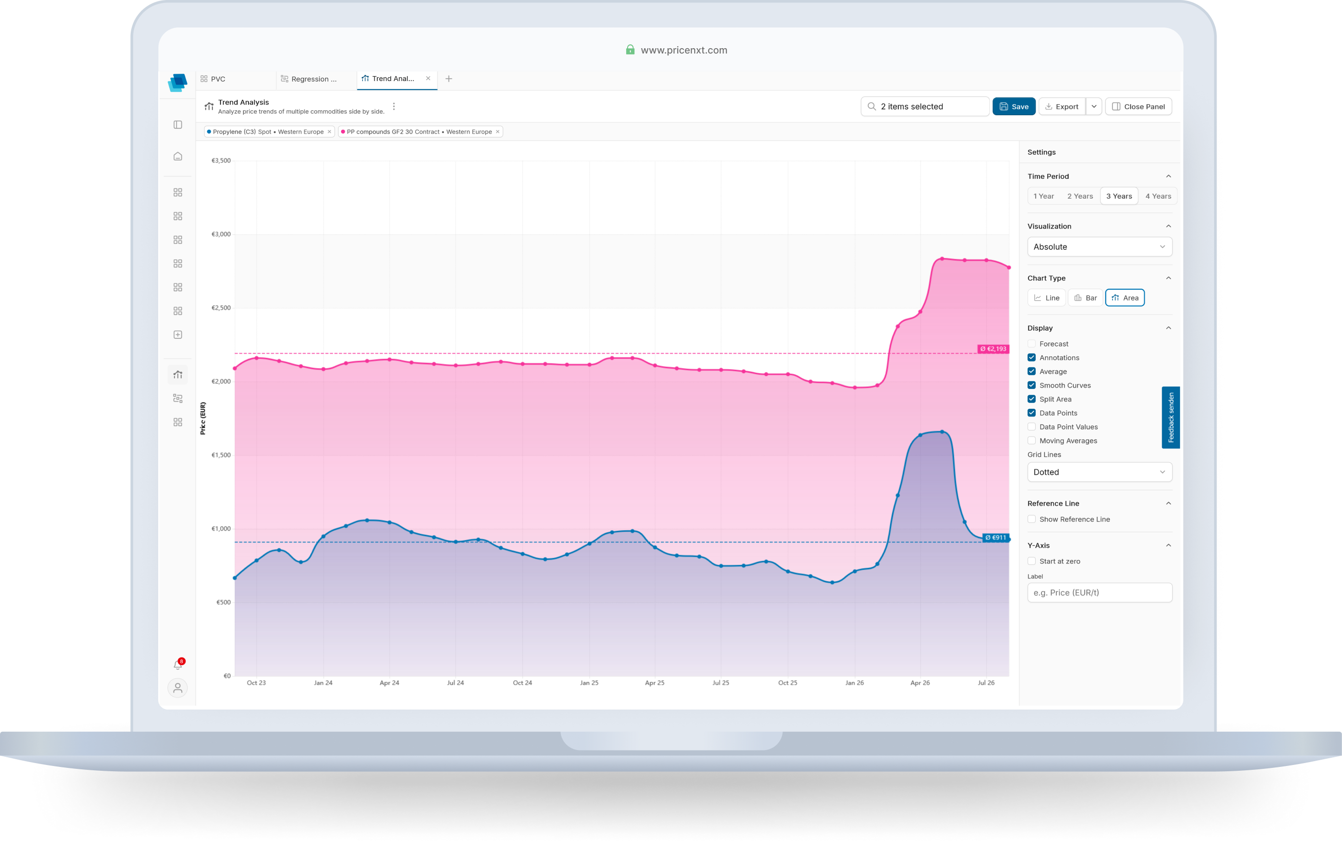
Task: Click the Export button
Action: 1062,107
